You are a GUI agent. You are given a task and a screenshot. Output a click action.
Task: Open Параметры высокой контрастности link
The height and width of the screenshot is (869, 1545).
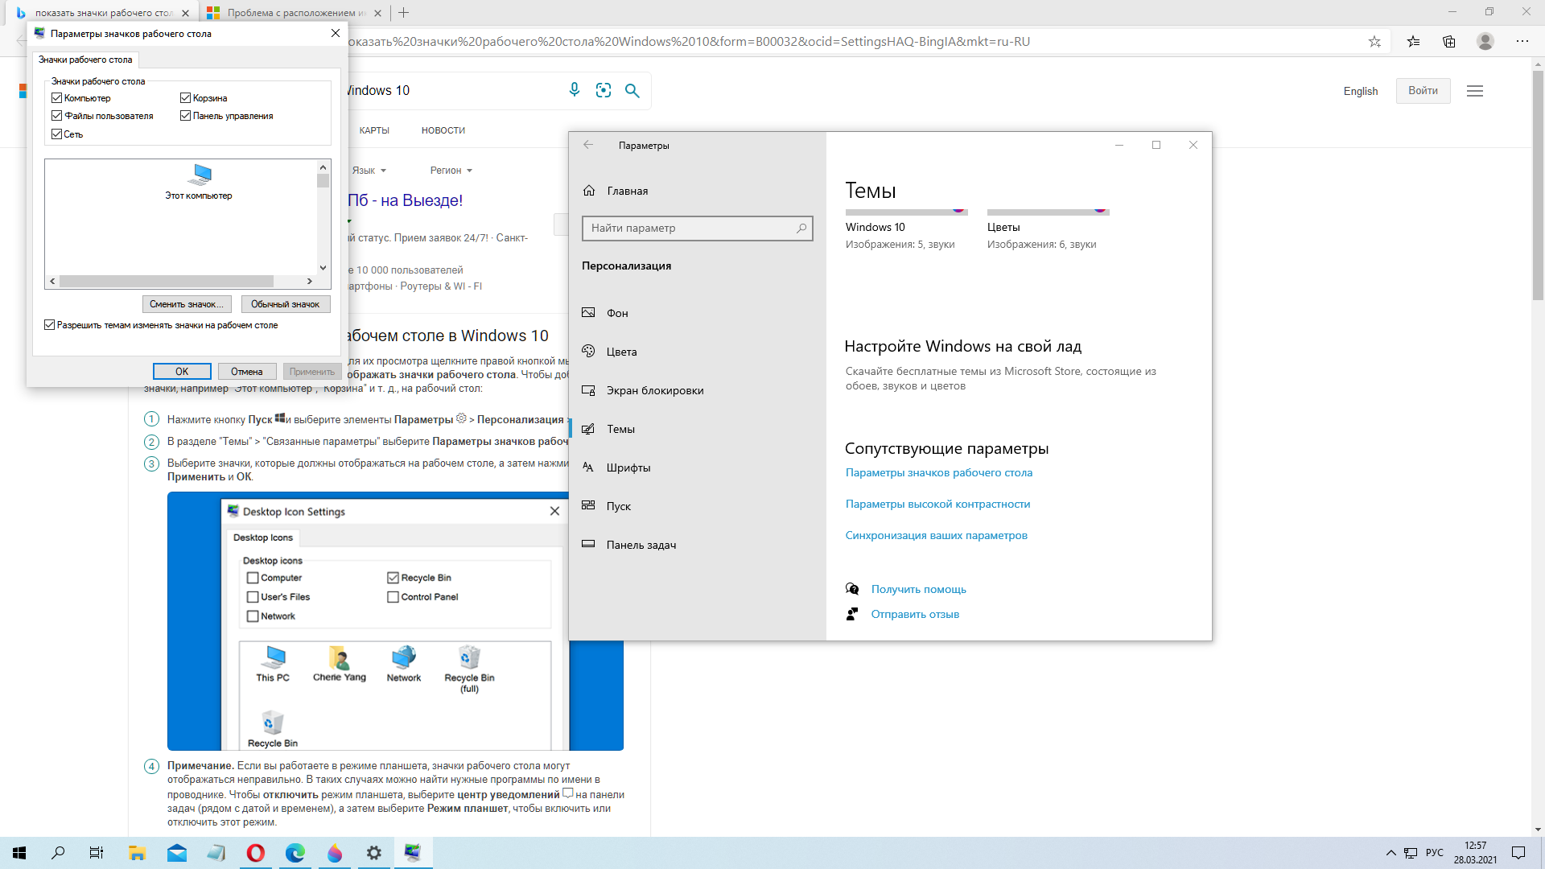tap(937, 504)
